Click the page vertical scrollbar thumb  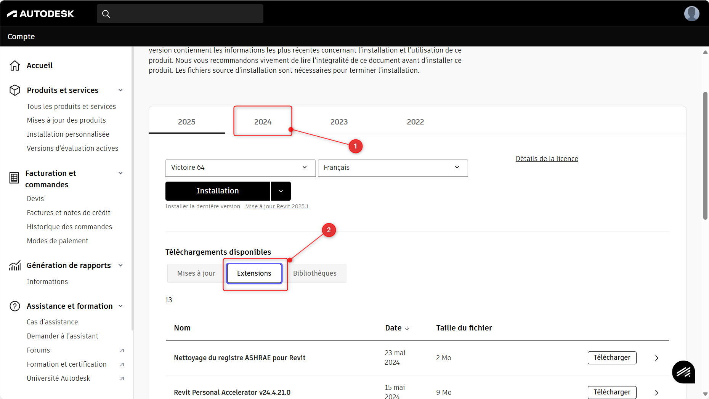pos(705,155)
